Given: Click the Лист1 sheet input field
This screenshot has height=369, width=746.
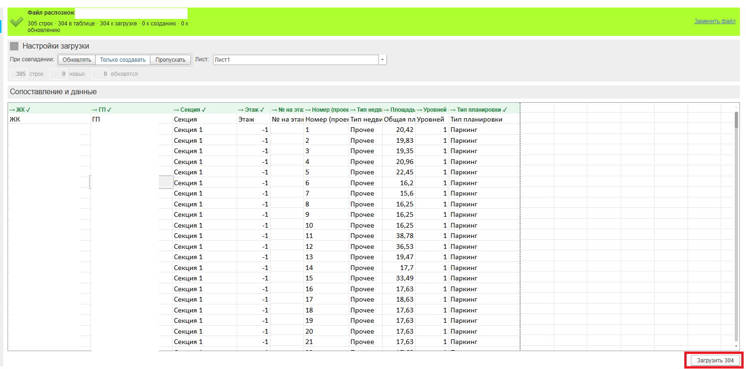Looking at the screenshot, I should point(296,60).
